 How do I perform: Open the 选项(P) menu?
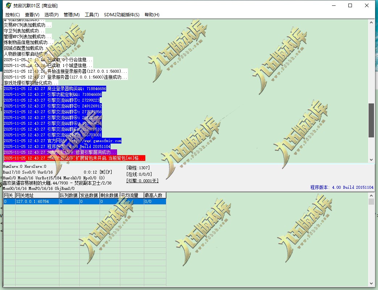pos(51,15)
